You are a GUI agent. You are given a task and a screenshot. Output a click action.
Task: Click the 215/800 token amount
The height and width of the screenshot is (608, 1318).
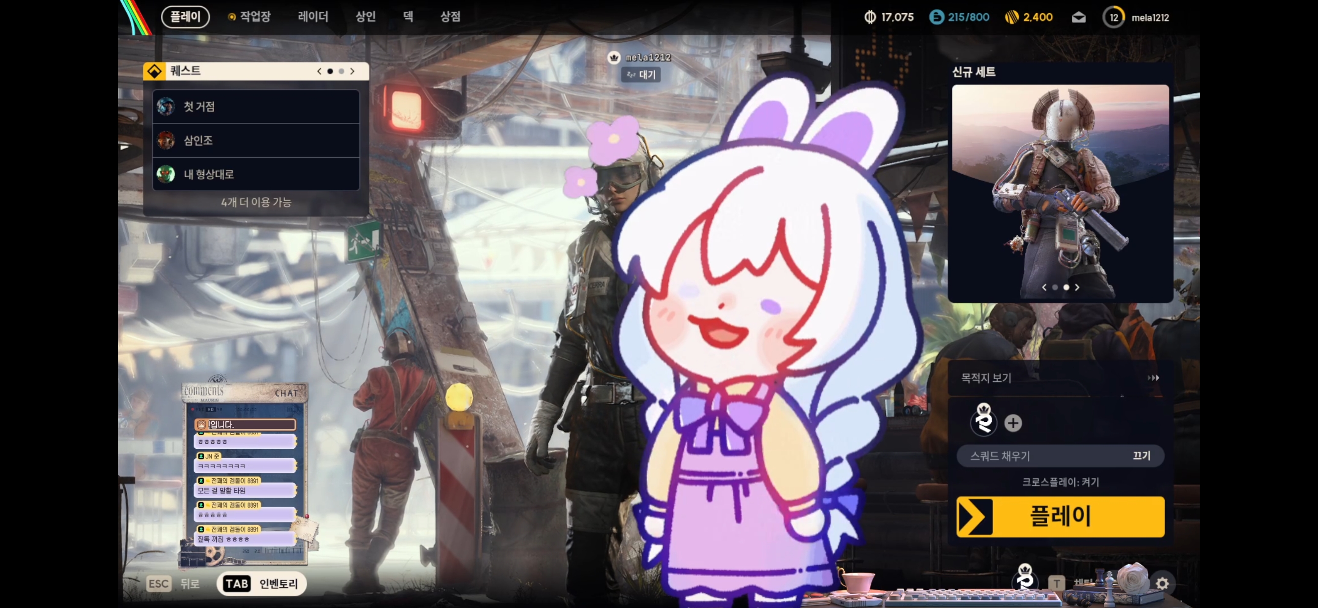pyautogui.click(x=969, y=17)
